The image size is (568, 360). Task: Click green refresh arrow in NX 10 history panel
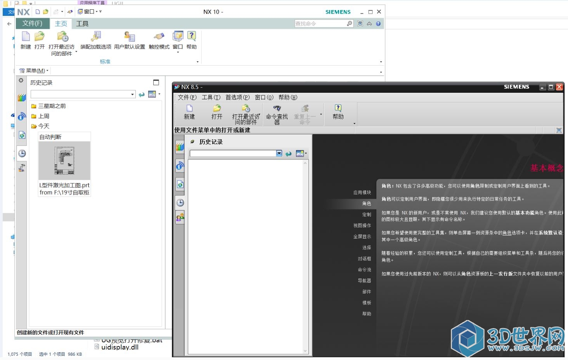(142, 94)
